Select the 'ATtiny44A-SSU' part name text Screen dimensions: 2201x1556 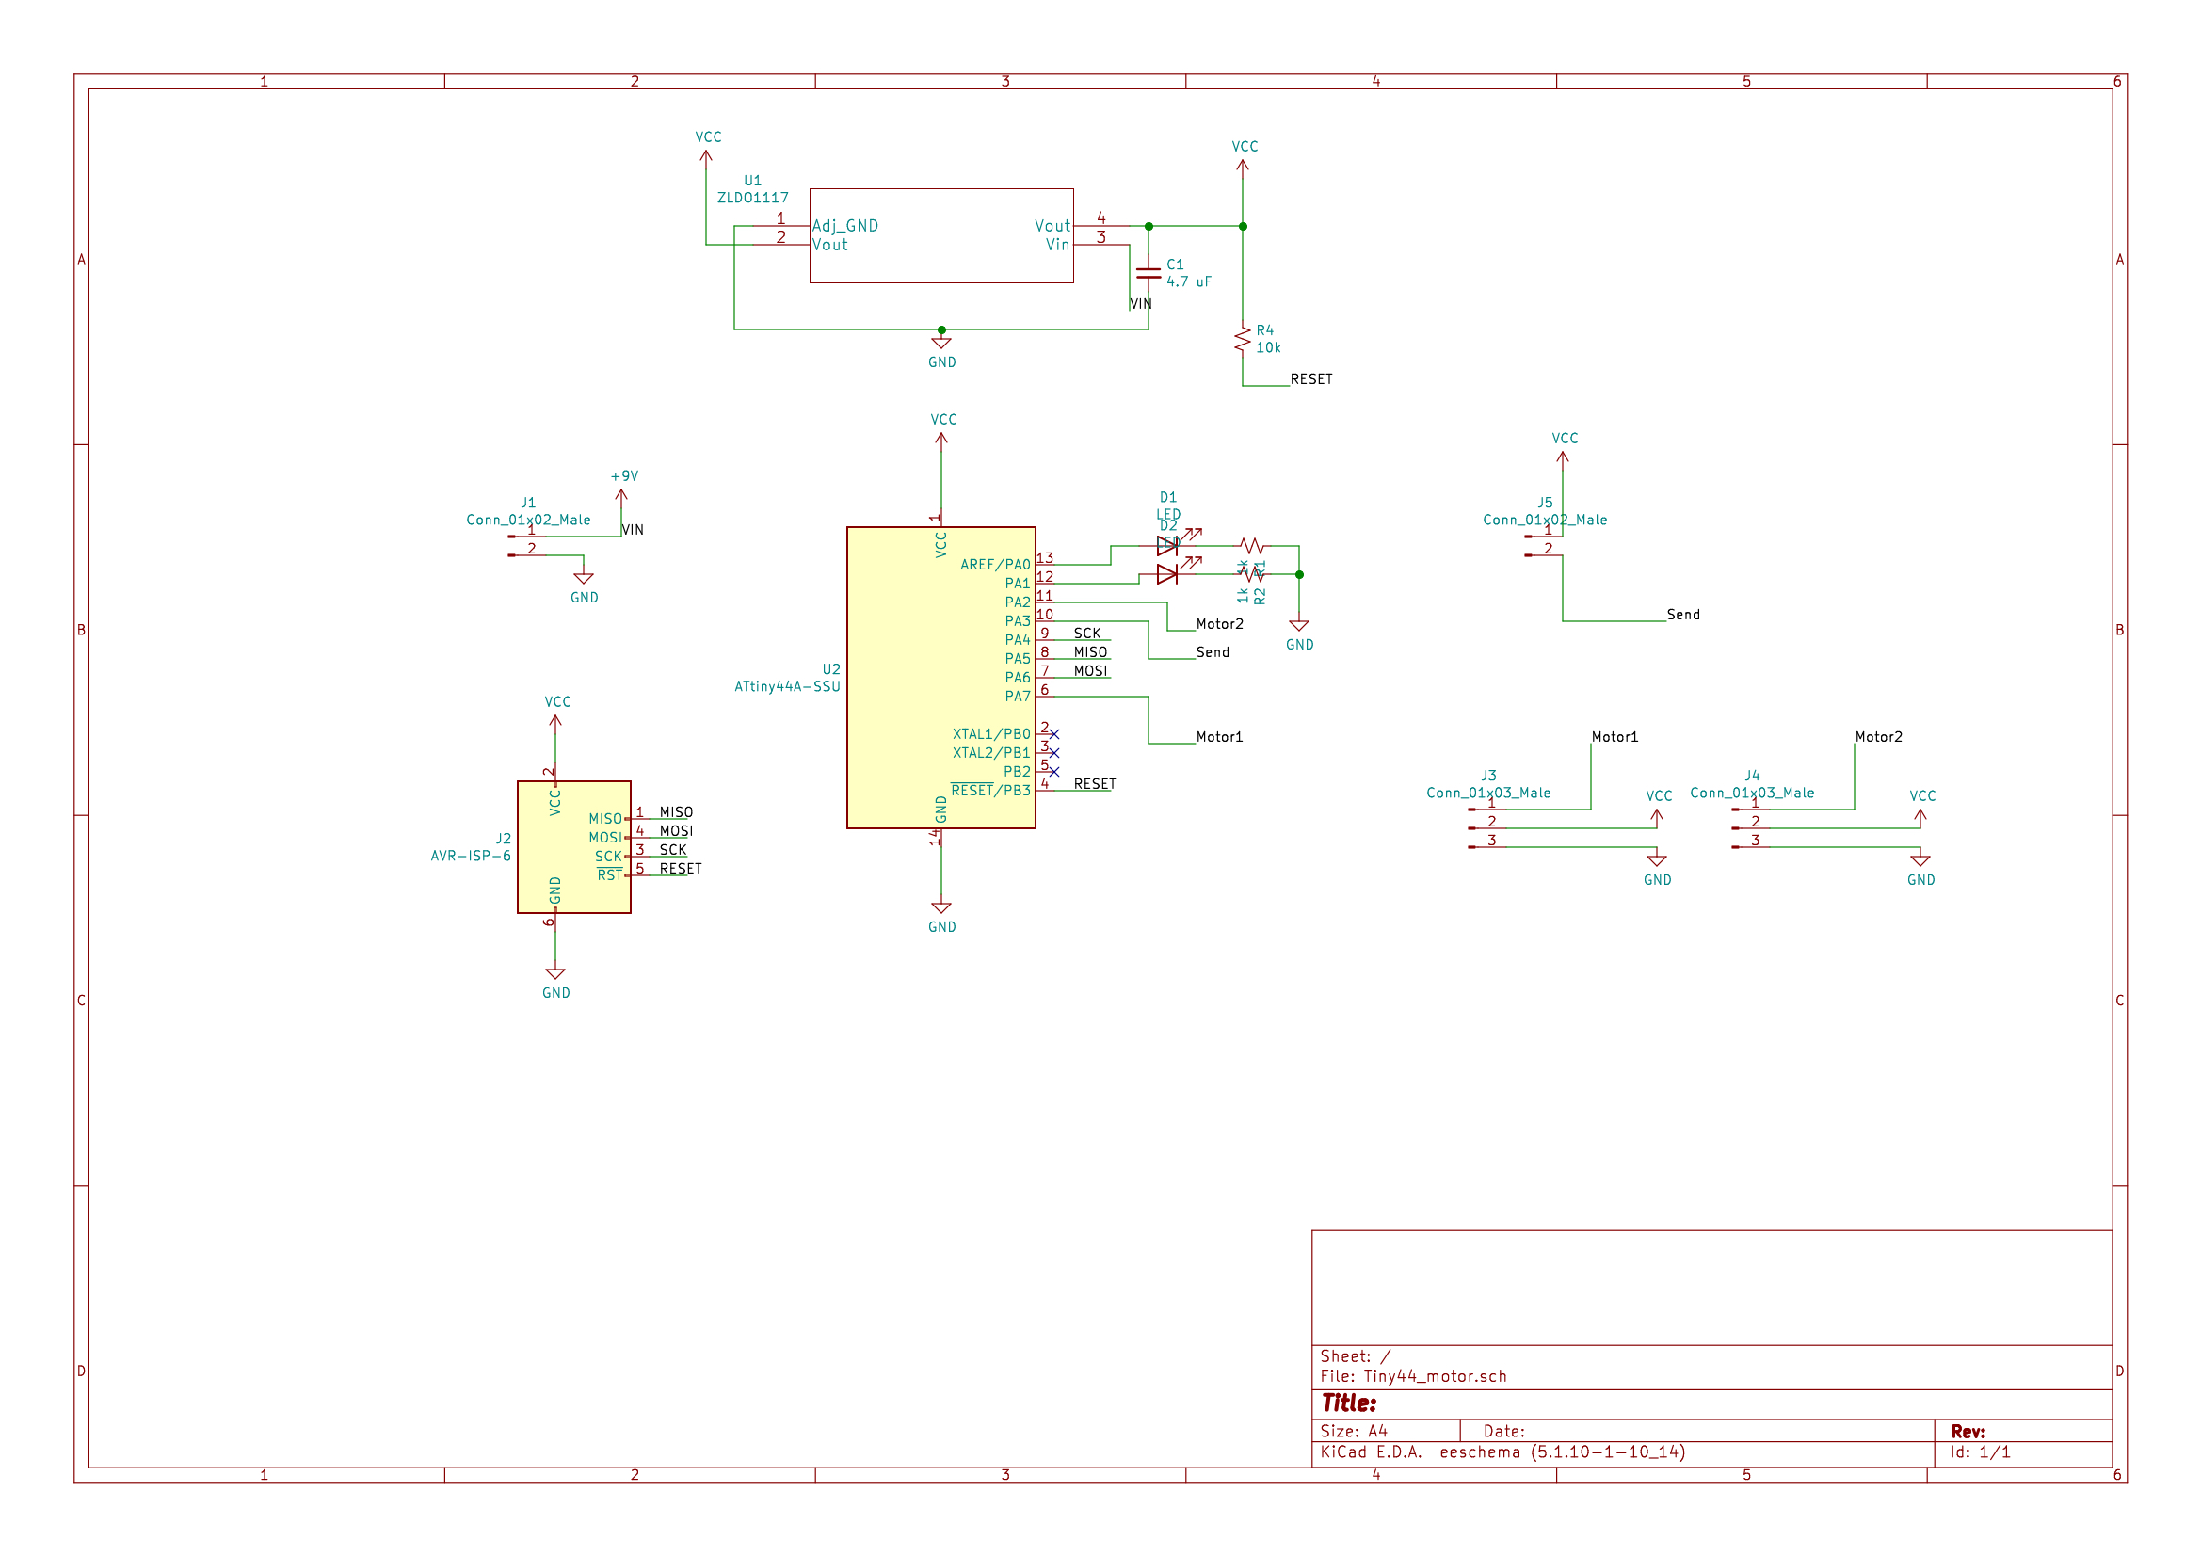787,686
